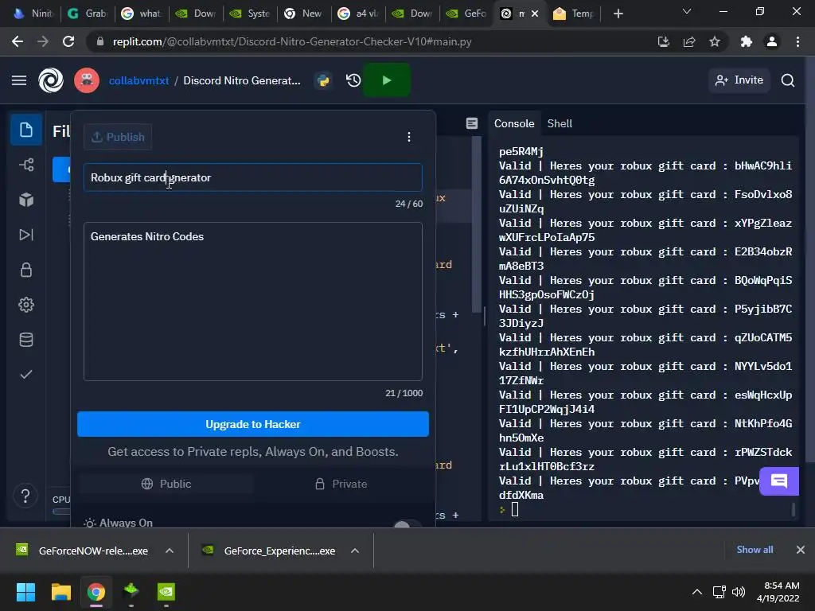Open the chat bubble widget
Screen dimensions: 815x611
coord(778,481)
